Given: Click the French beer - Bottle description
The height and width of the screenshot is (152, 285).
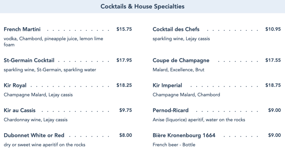Looking at the screenshot, I should click(174, 145).
